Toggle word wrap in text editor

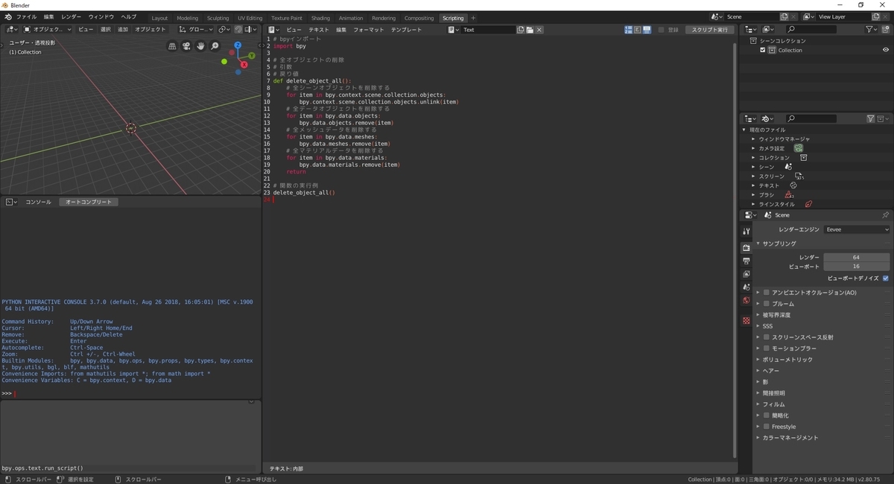(638, 30)
